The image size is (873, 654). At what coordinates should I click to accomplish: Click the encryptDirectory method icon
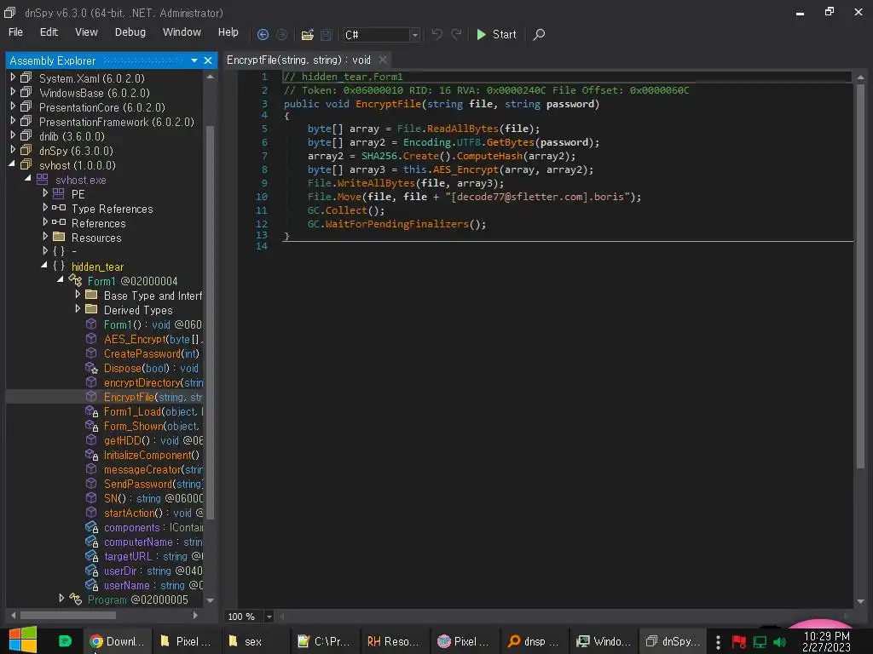click(91, 382)
